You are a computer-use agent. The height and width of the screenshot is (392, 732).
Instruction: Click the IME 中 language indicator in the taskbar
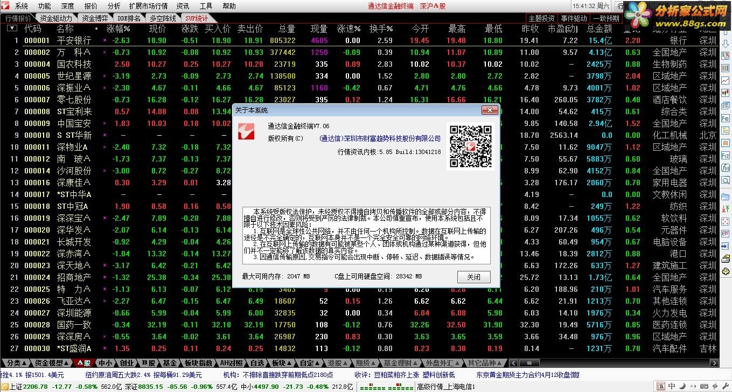click(x=672, y=386)
